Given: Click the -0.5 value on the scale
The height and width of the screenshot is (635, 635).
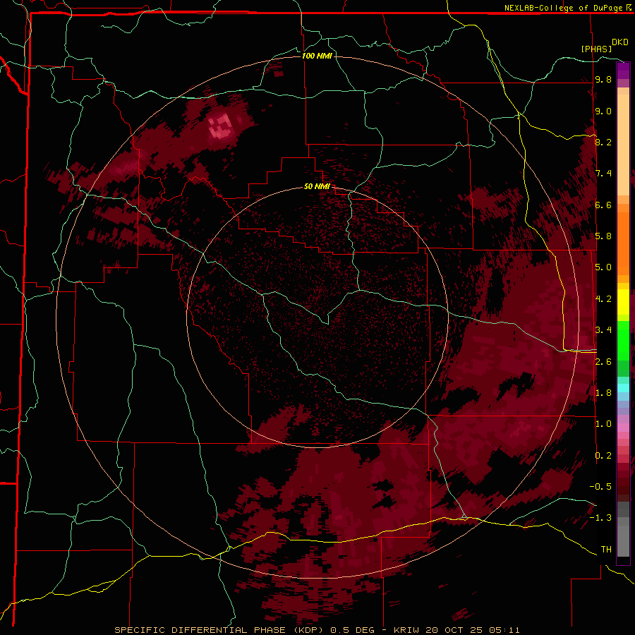Looking at the screenshot, I should coord(600,487).
